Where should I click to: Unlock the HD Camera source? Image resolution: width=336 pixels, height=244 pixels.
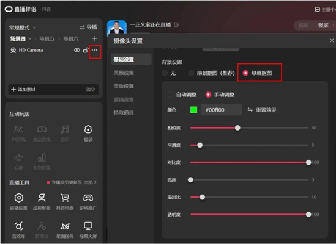(x=86, y=50)
